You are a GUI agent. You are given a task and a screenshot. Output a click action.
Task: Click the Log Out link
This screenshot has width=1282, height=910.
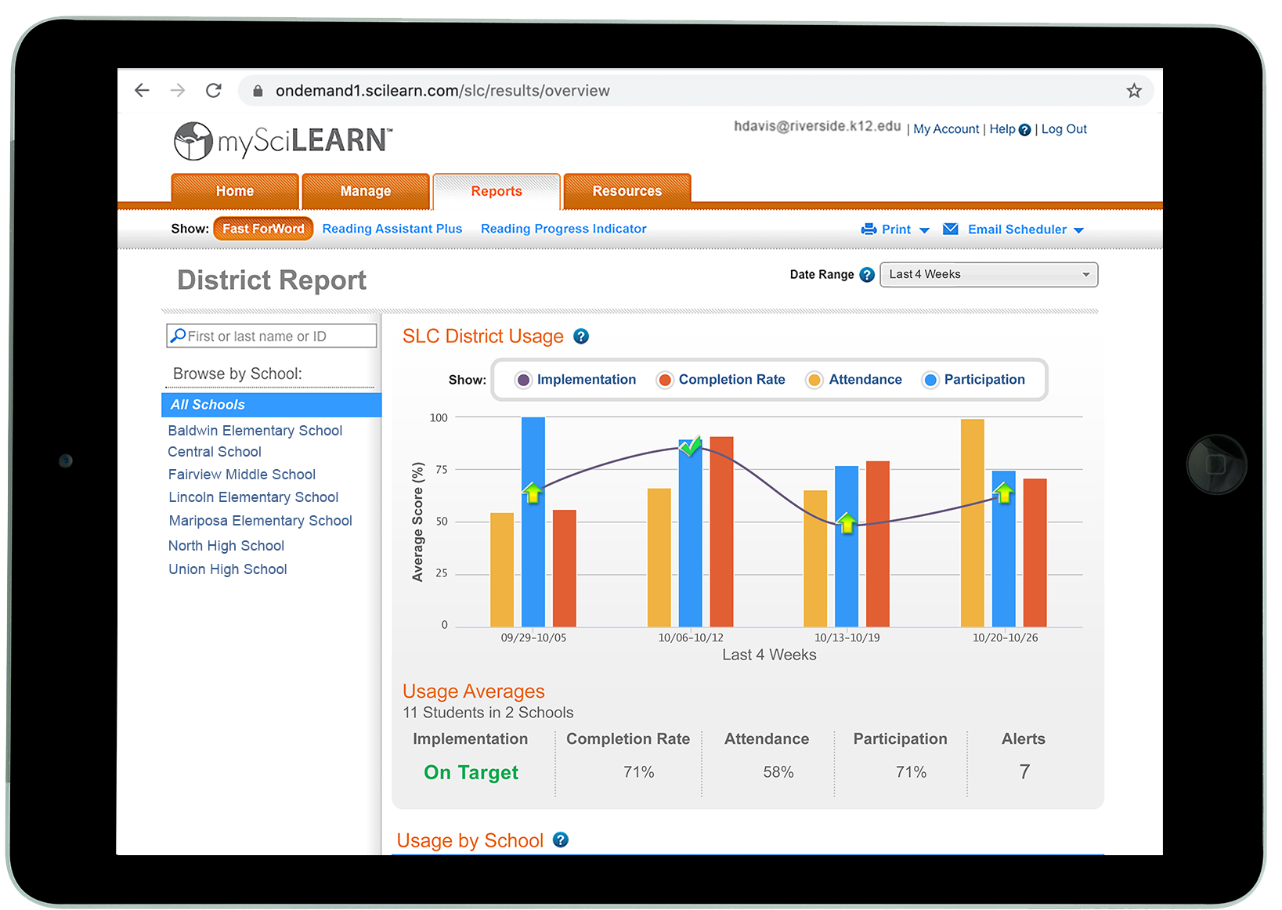tap(1064, 129)
